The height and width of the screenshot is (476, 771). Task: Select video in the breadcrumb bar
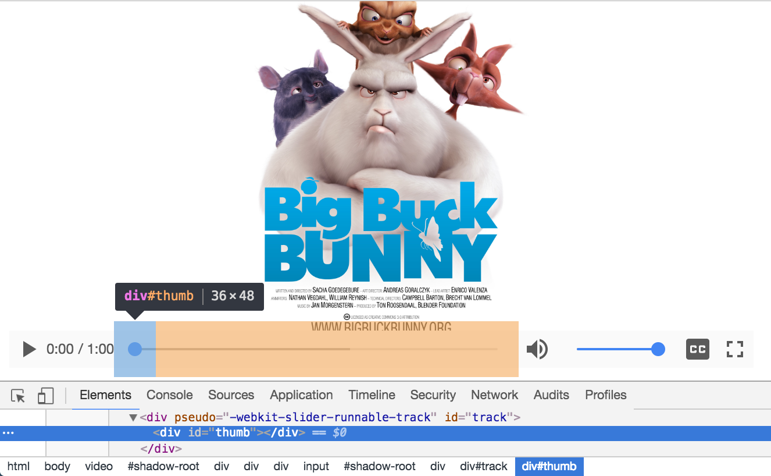[x=99, y=466]
